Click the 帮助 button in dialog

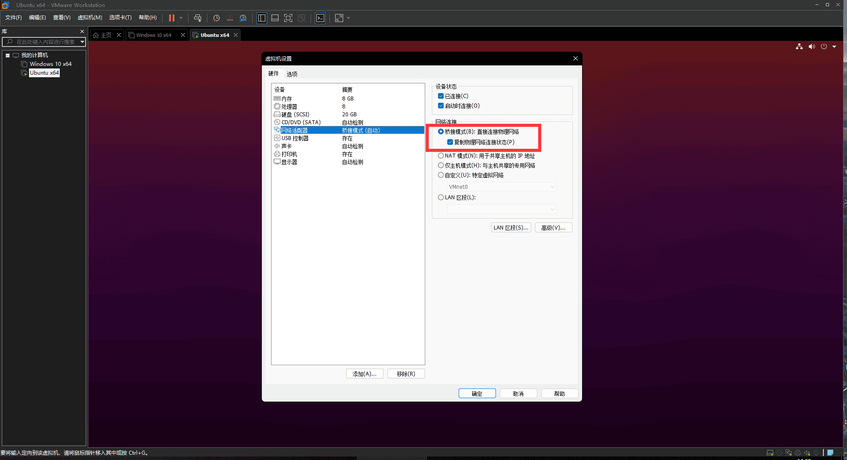tap(560, 394)
